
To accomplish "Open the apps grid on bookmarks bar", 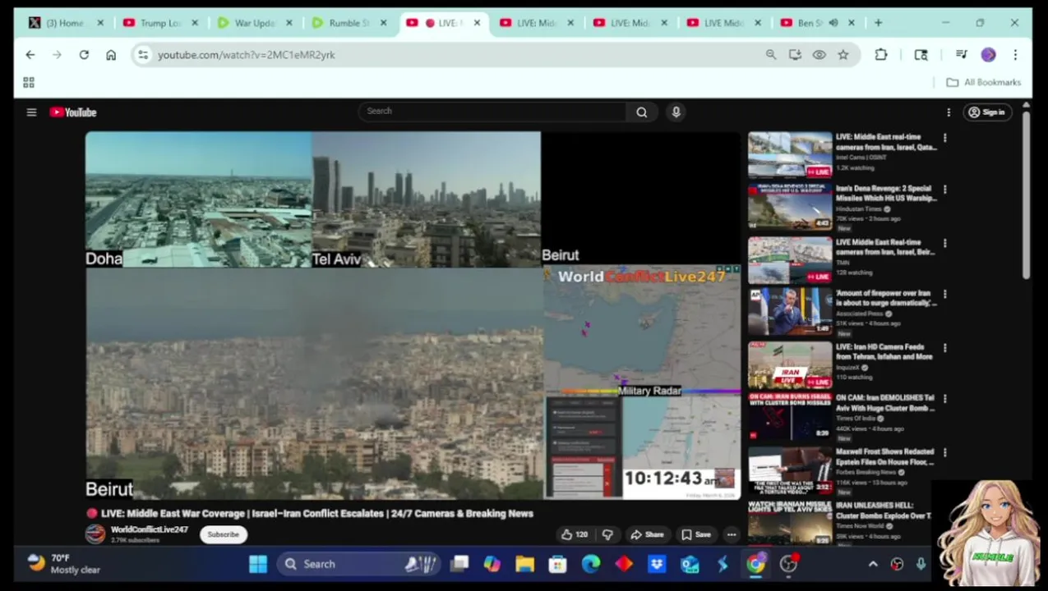I will pyautogui.click(x=29, y=82).
